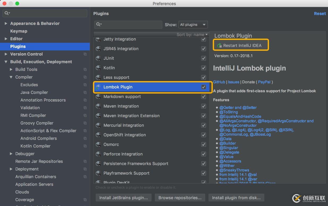Click the restart icon beside Restart IntelliJ IDEA
The width and height of the screenshot is (328, 206).
219,46
